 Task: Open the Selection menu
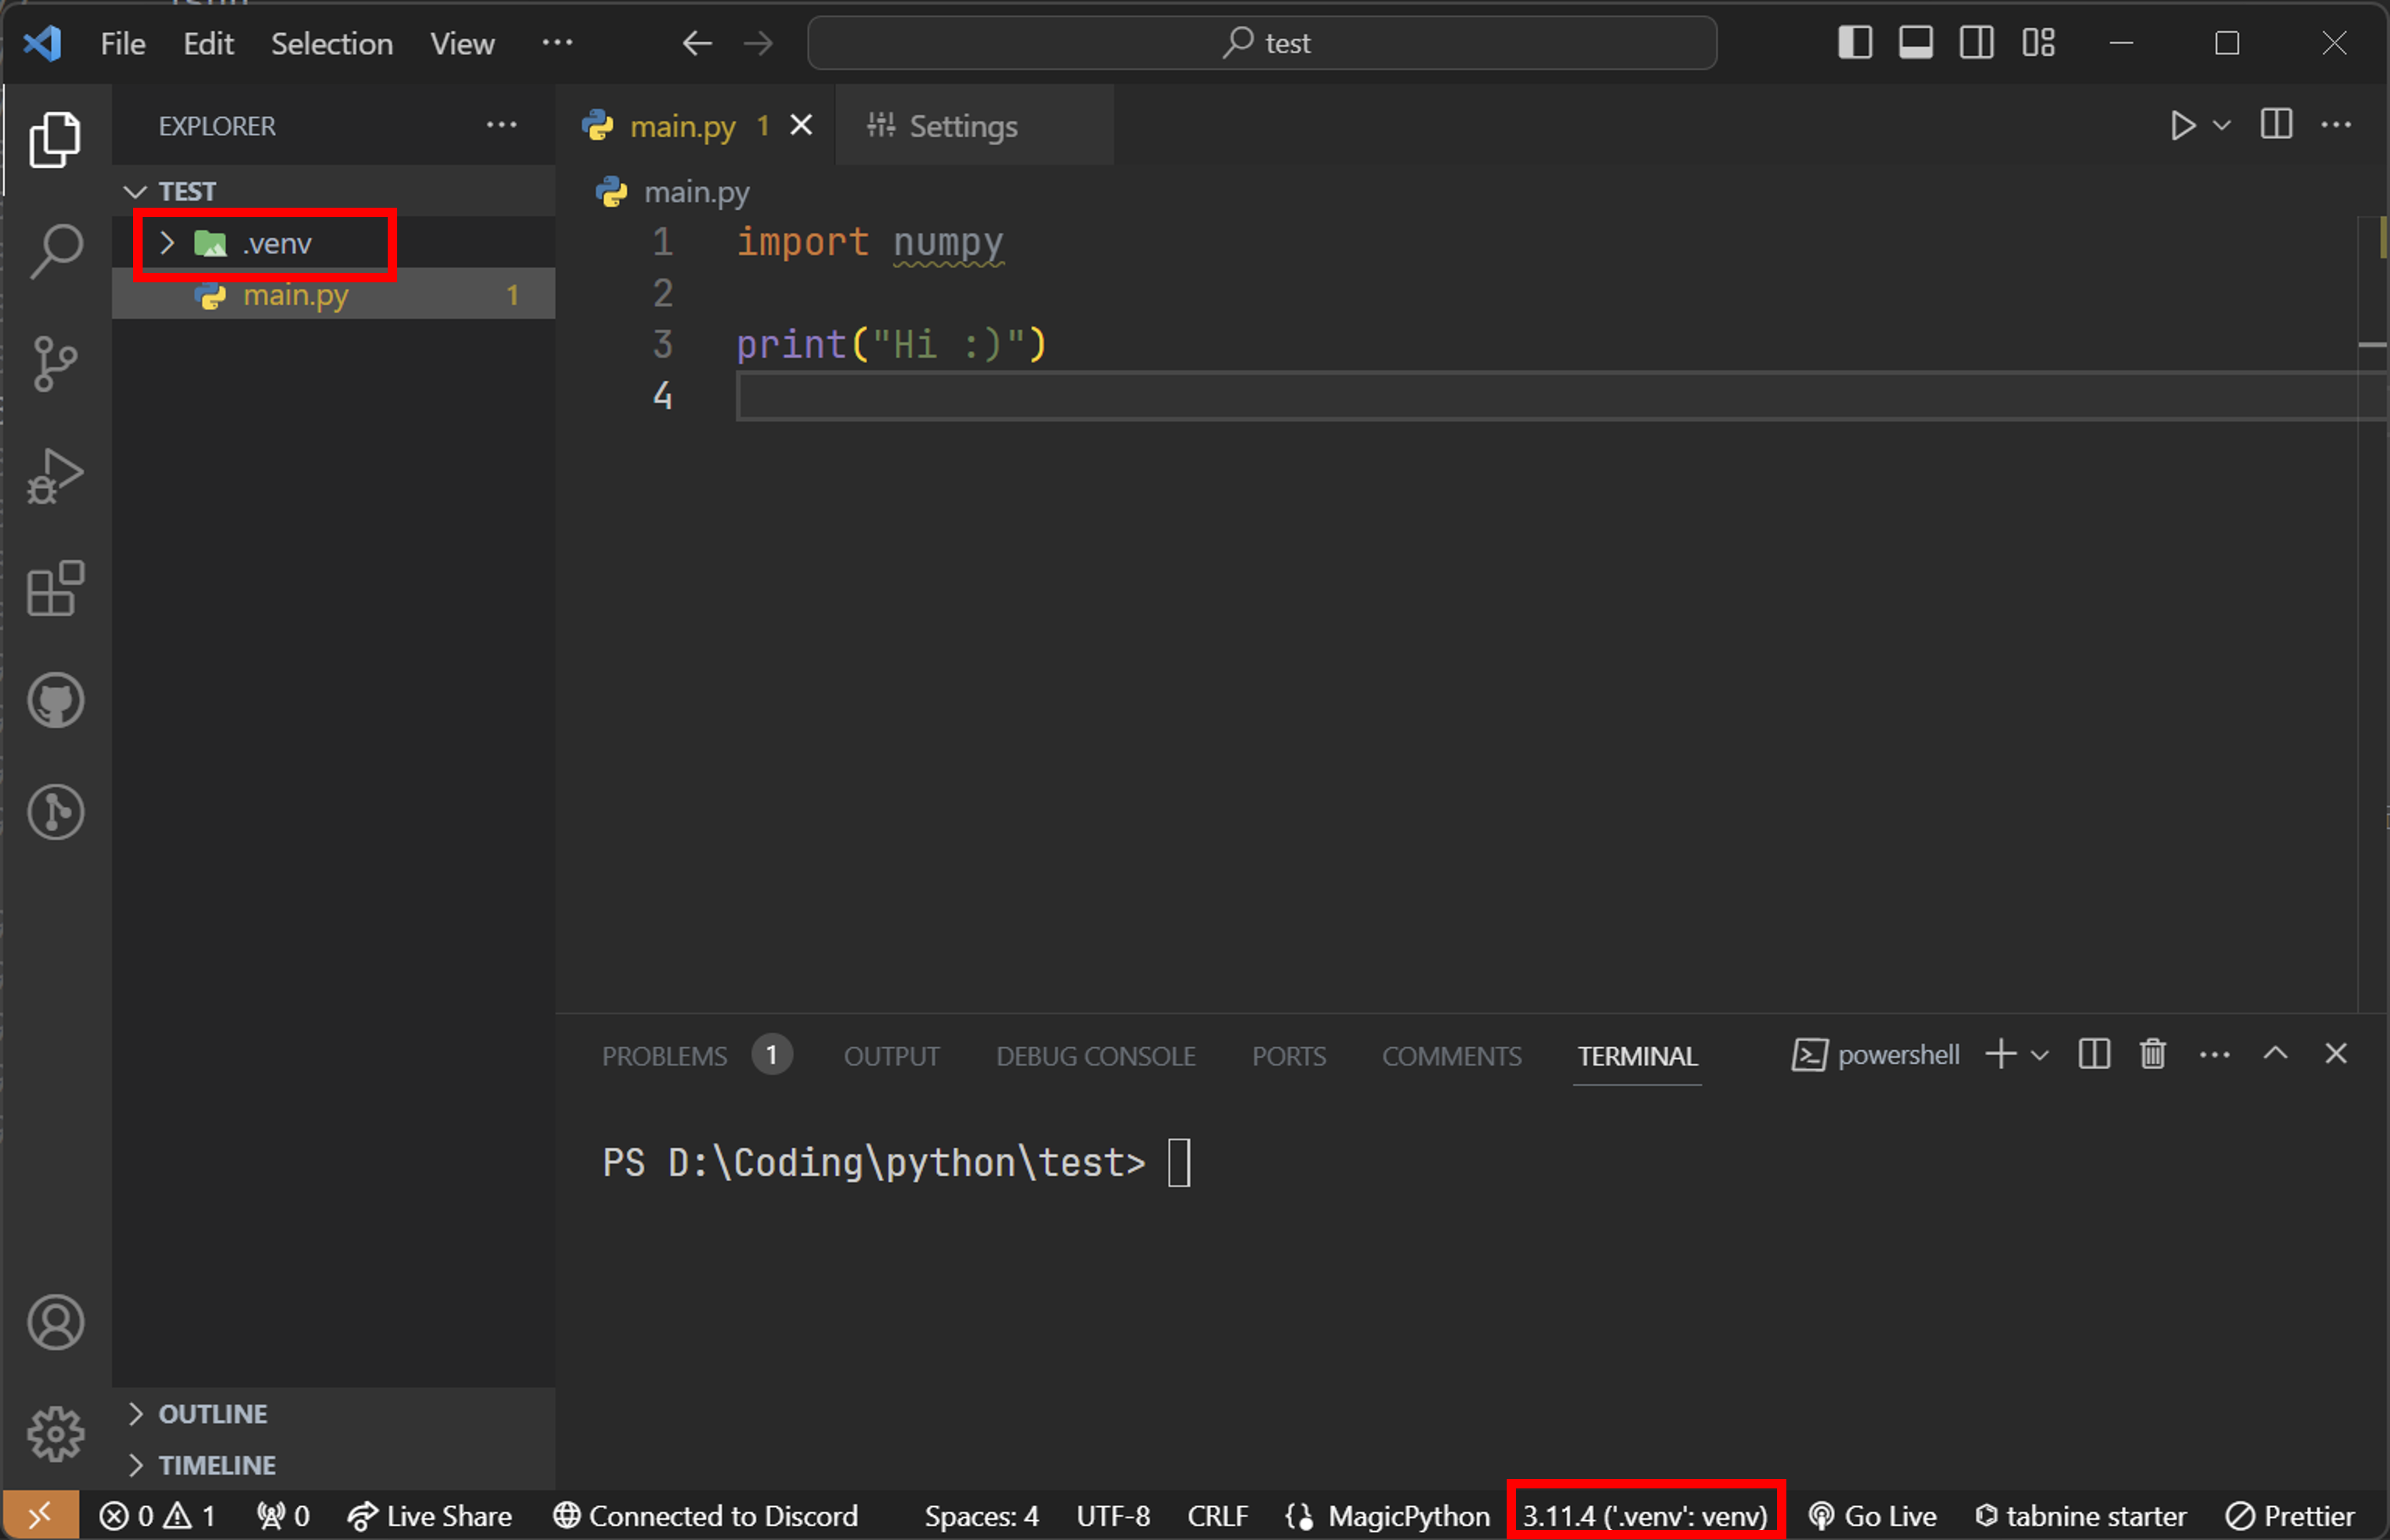point(331,44)
